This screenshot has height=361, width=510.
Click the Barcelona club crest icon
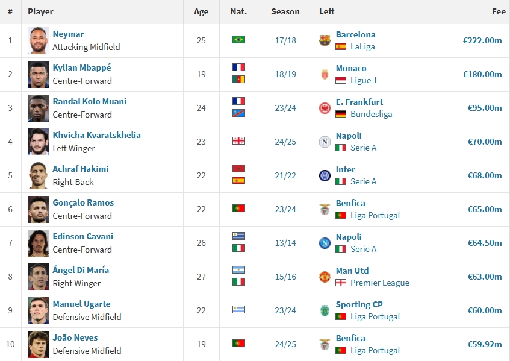325,40
